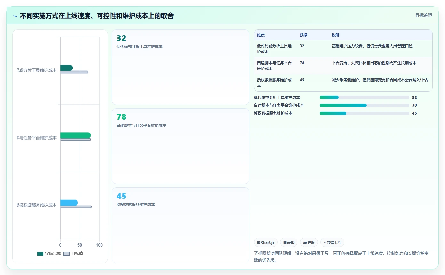The image size is (445, 275).
Task: Click the table data cell 78
Action: [302, 63]
